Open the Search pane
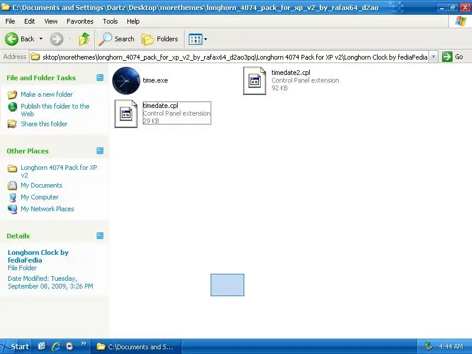Viewport: 472px width, 354px height. coord(116,39)
